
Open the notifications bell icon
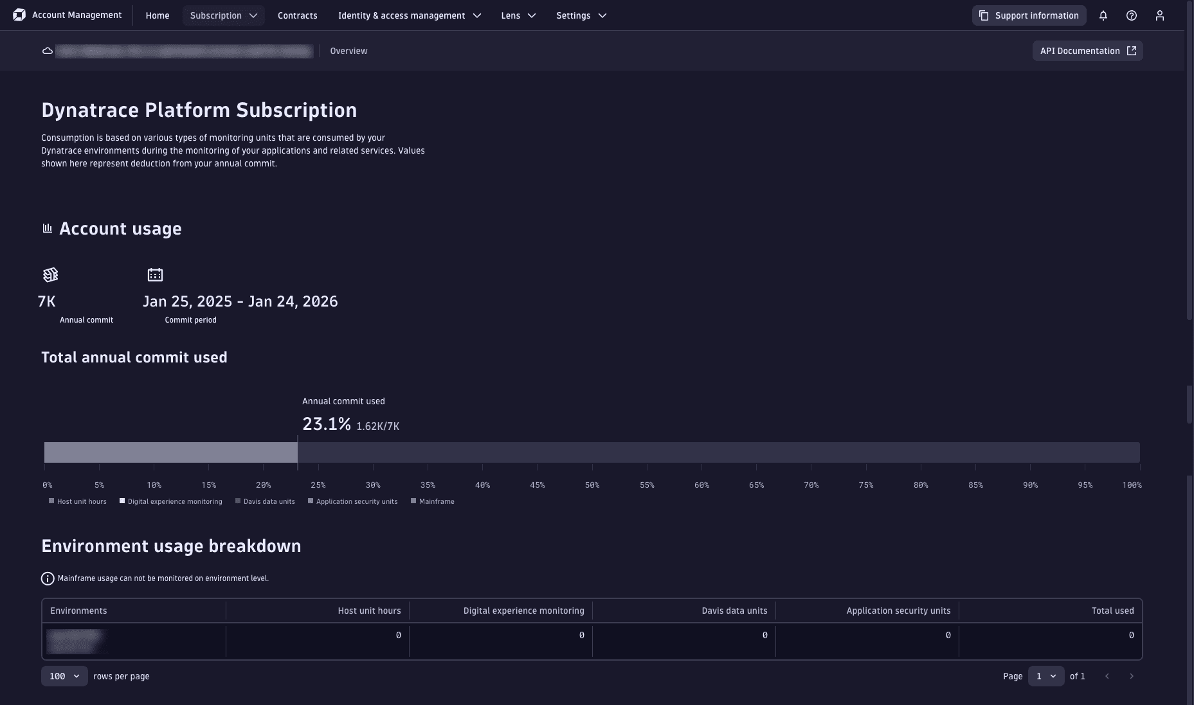coord(1103,15)
